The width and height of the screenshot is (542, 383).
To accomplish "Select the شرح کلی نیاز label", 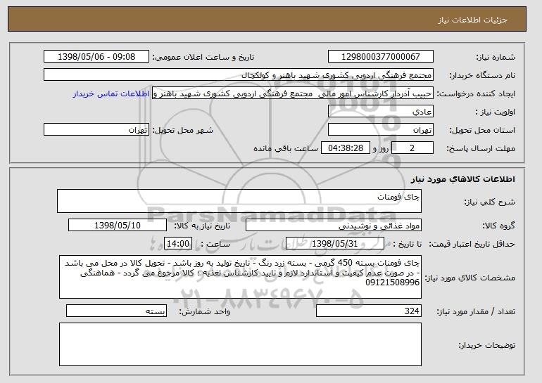I will pyautogui.click(x=489, y=202).
